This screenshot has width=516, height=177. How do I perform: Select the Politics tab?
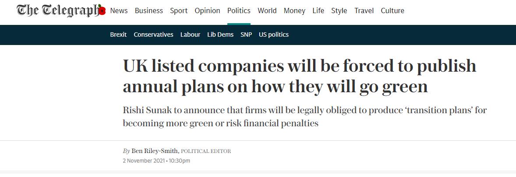coord(239,10)
